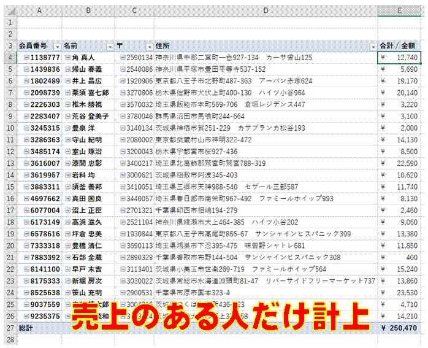The width and height of the screenshot is (428, 348).
Task: Collapse member 1802489 group
Action: coord(26,81)
